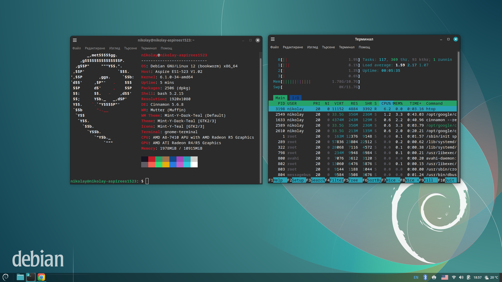Image resolution: width=502 pixels, height=282 pixels.
Task: Click F10 Quit in htop footer
Action: [447, 180]
